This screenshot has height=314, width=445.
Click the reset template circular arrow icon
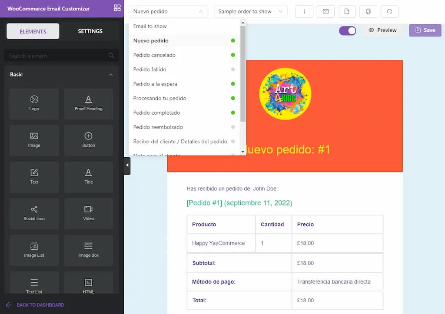click(390, 12)
